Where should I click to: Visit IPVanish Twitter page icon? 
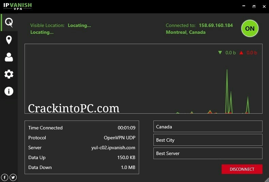tap(13, 177)
